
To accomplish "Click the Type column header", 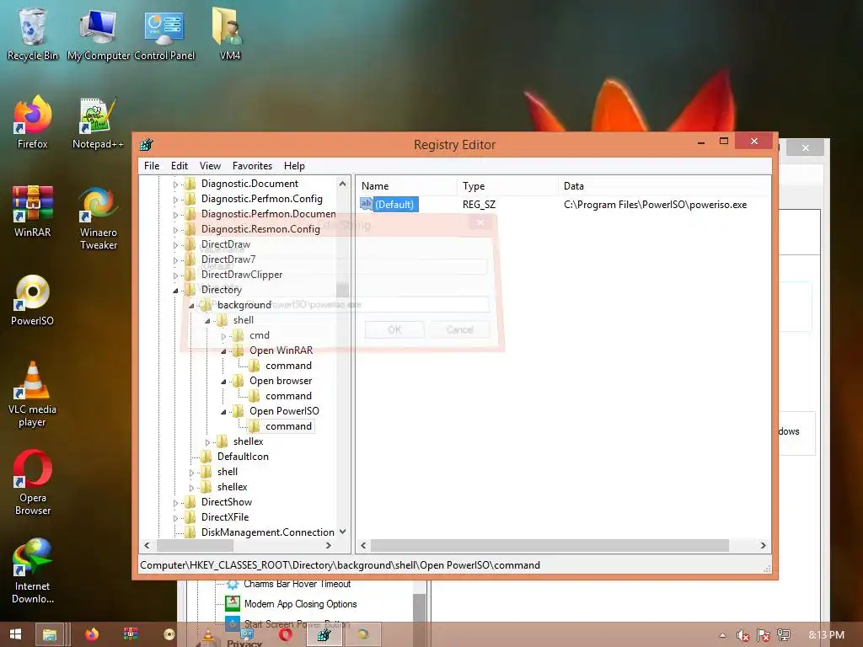I will click(507, 186).
